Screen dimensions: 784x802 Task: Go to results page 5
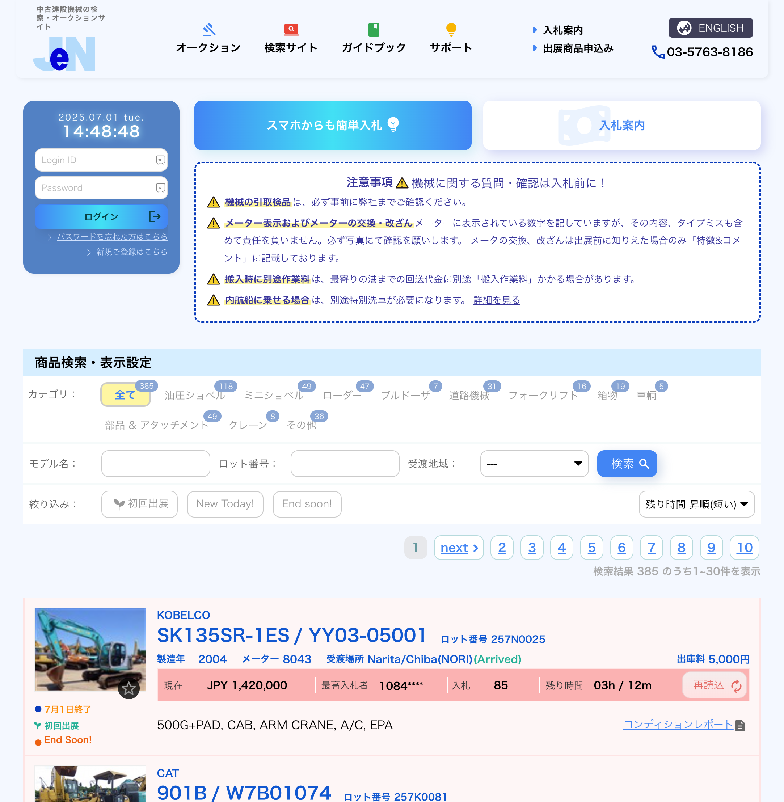(x=591, y=548)
